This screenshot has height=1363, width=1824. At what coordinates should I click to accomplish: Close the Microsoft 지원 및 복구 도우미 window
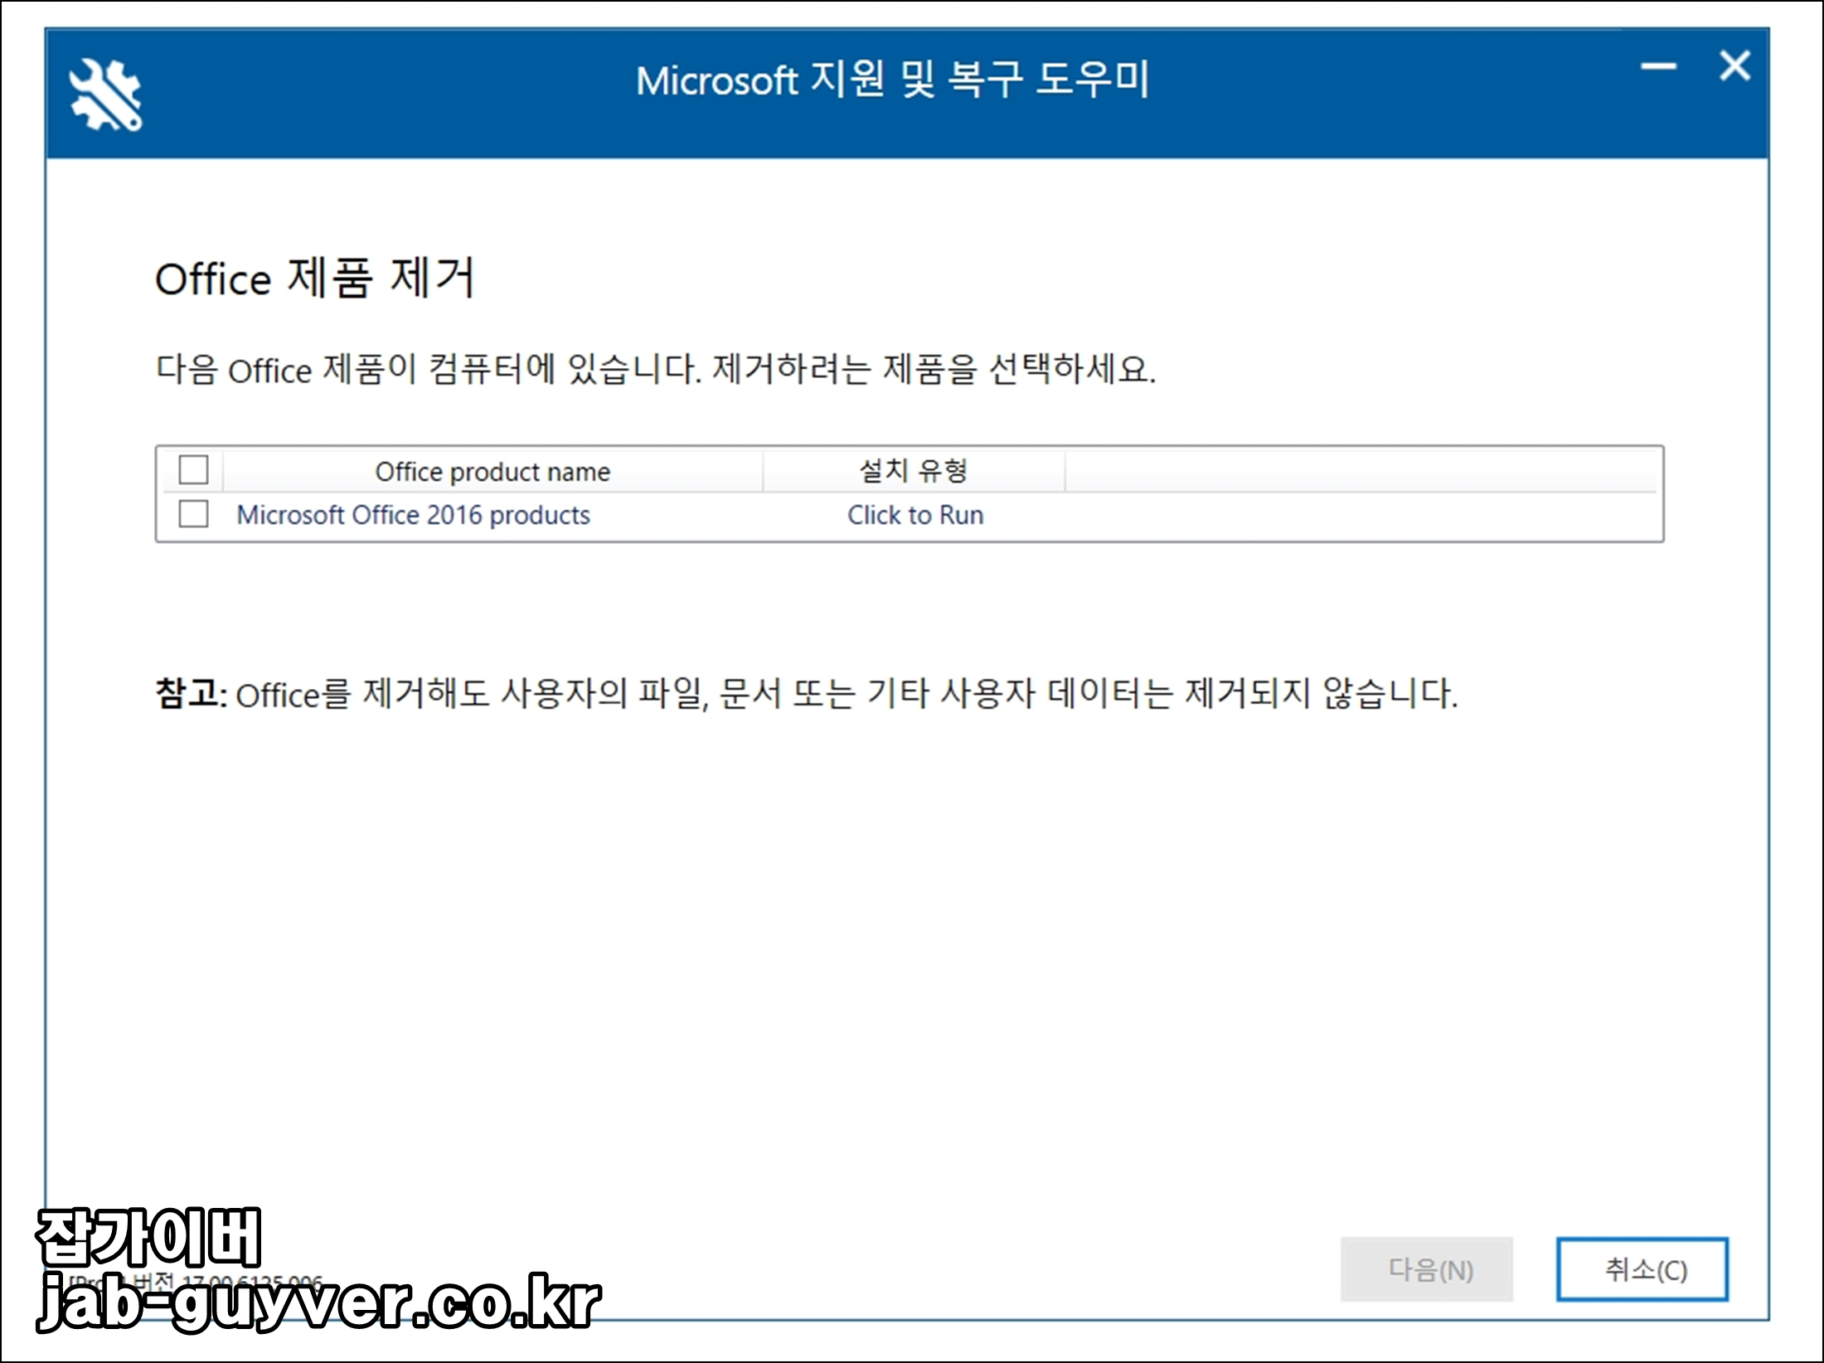click(x=1734, y=65)
